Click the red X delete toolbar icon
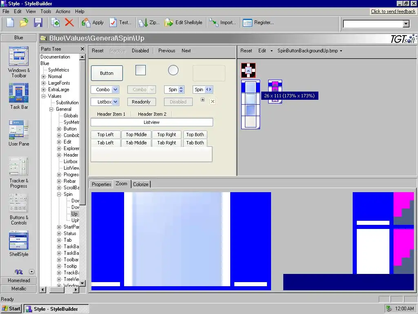The image size is (418, 314). pos(69,22)
